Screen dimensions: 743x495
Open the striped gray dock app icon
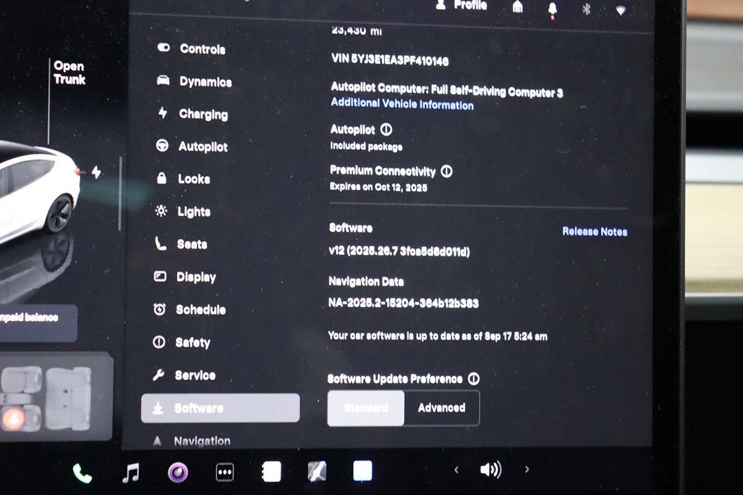coord(317,472)
